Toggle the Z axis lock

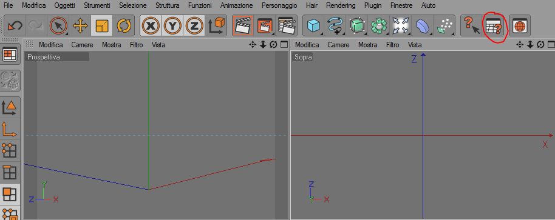coord(194,25)
